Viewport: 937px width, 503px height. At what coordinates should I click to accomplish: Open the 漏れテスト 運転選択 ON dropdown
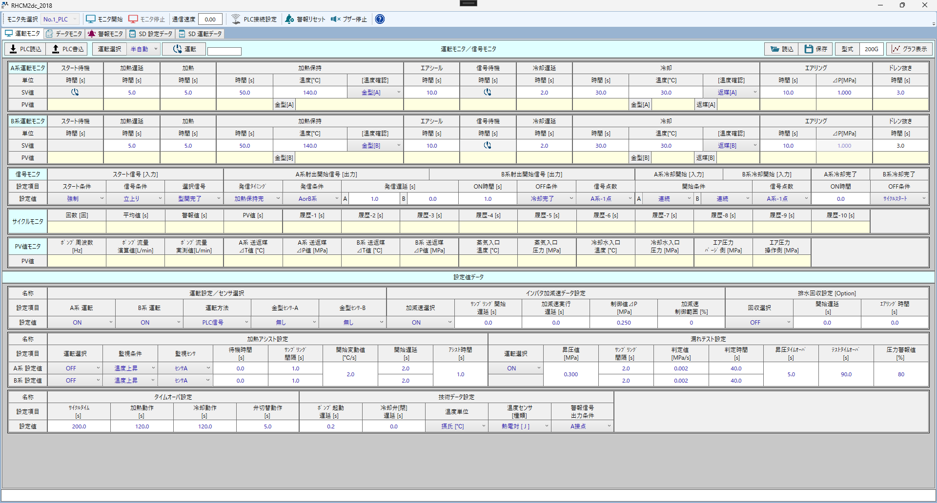(x=516, y=368)
